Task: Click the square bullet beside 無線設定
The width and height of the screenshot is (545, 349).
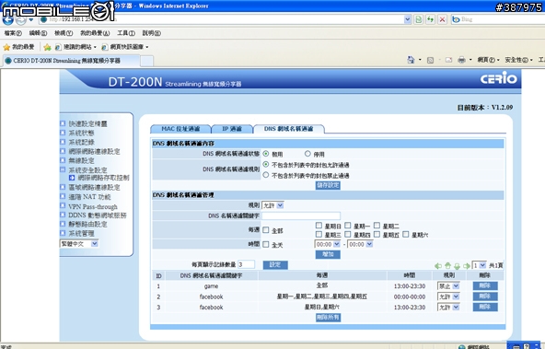Action: [x=63, y=160]
